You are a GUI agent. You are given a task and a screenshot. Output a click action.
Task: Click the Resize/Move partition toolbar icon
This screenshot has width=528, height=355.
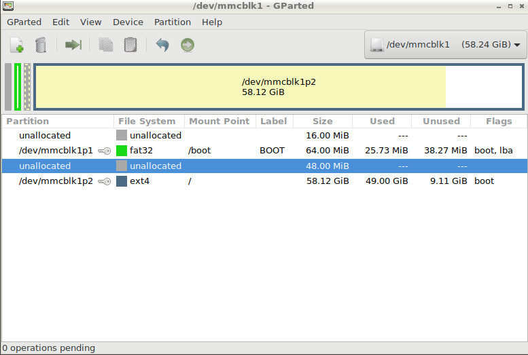73,45
